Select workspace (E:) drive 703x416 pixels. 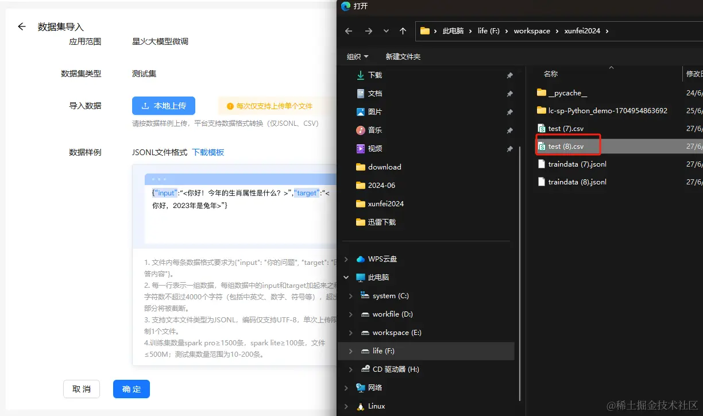(x=391, y=333)
